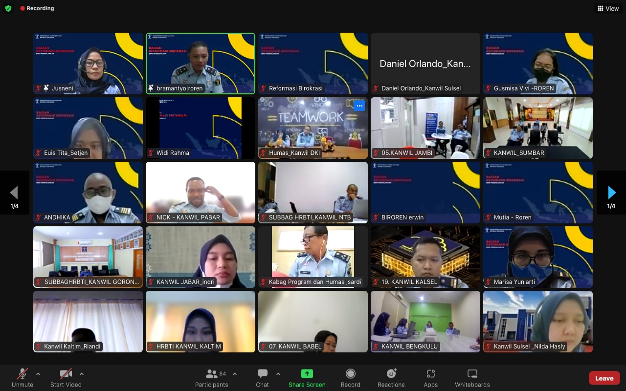Select the bramantyo|roren video tile
Screen dimensions: 626x391
click(201, 63)
